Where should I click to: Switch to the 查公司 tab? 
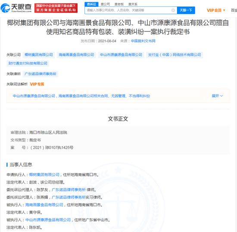(105, 4)
